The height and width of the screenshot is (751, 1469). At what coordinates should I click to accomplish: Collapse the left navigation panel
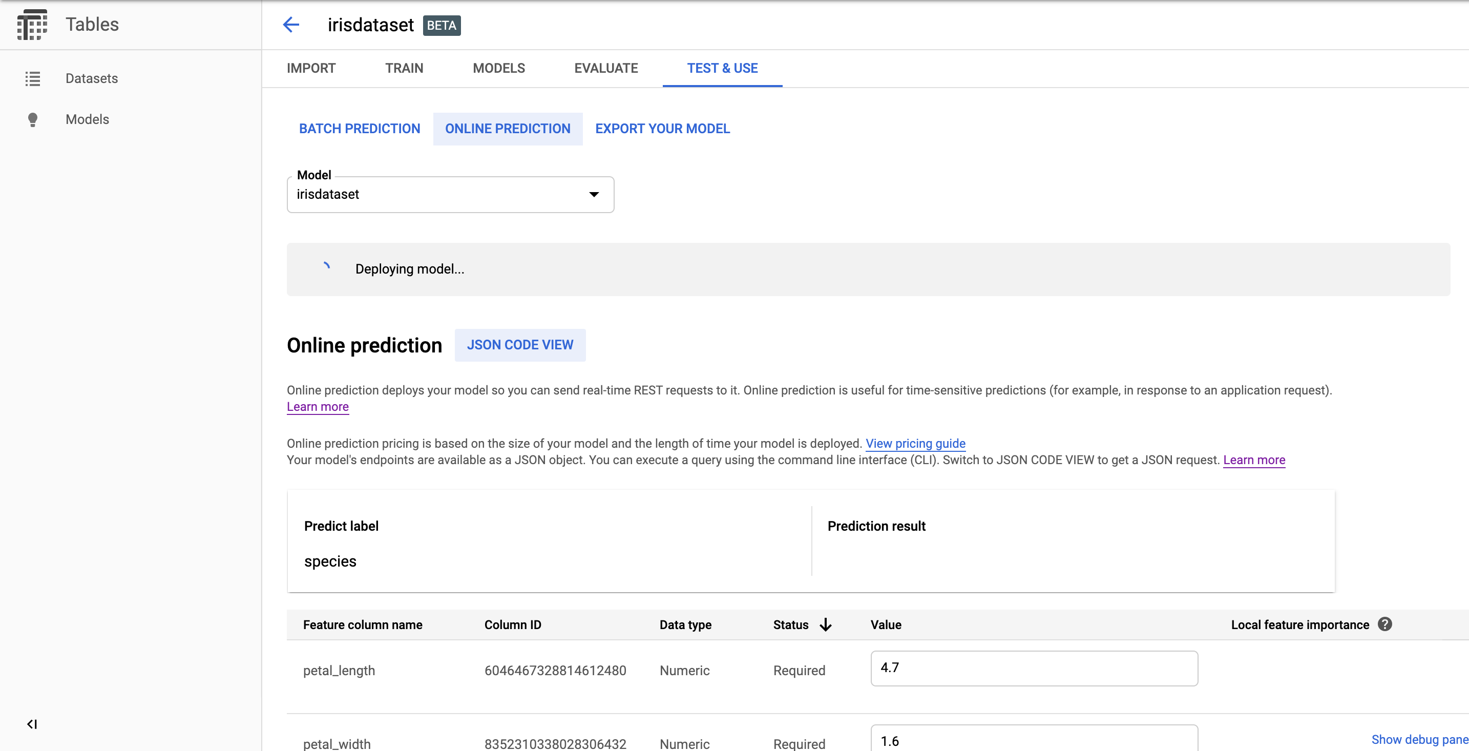pyautogui.click(x=32, y=725)
